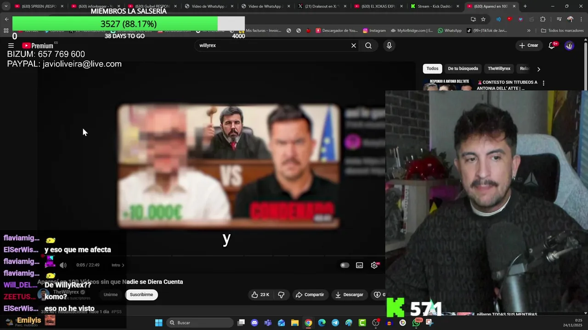Clear the willyrex search text

click(354, 45)
